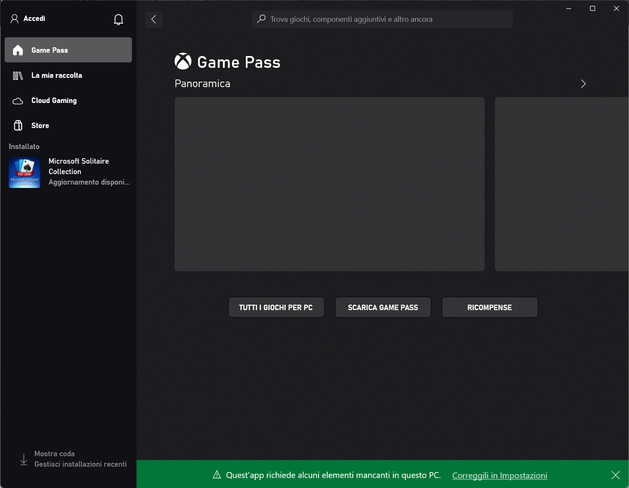The image size is (629, 488).
Task: Select Game Pass in the sidebar
Action: click(x=68, y=50)
